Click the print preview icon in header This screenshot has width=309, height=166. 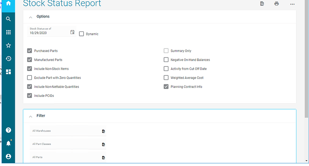(x=262, y=4)
